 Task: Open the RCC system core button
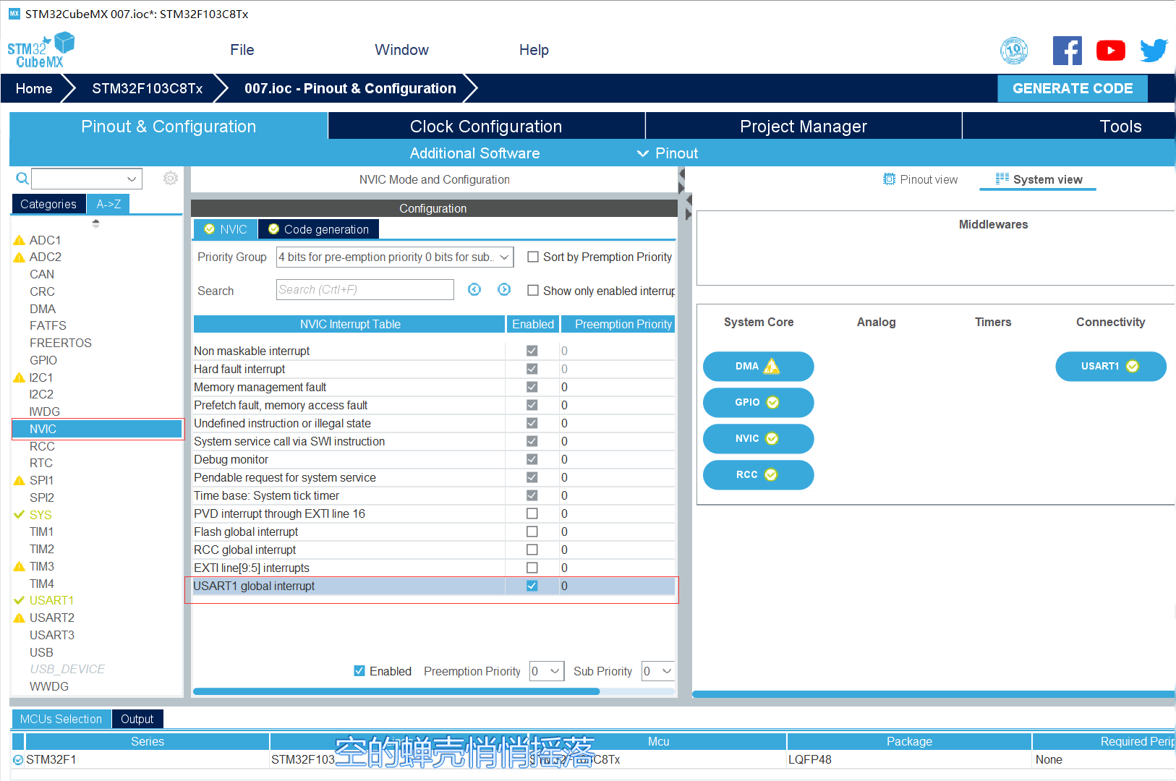point(758,474)
